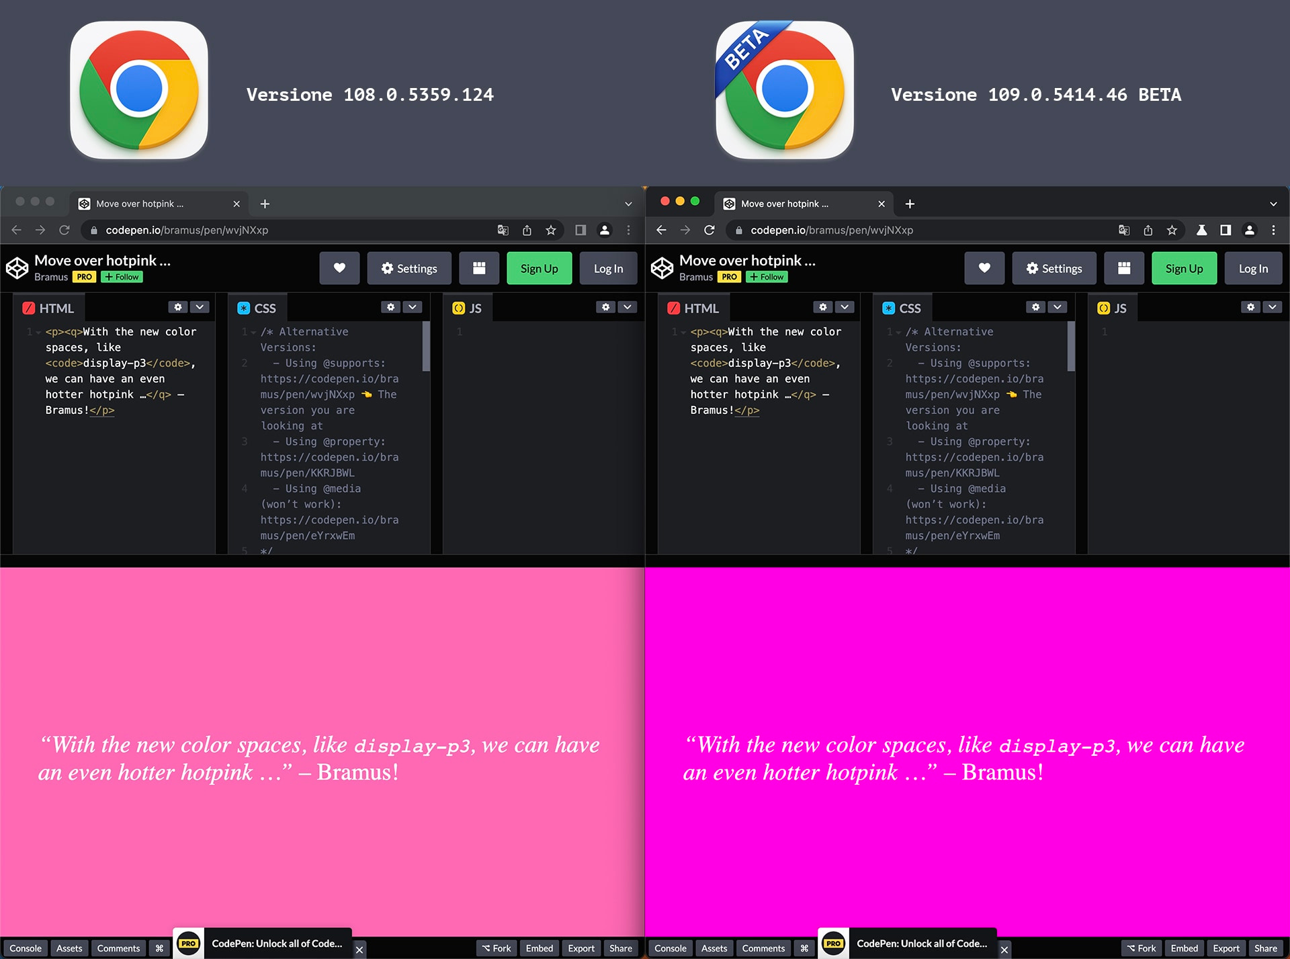This screenshot has height=959, width=1290.
Task: Expand JS panel dropdown in right Beta window
Action: (1273, 307)
